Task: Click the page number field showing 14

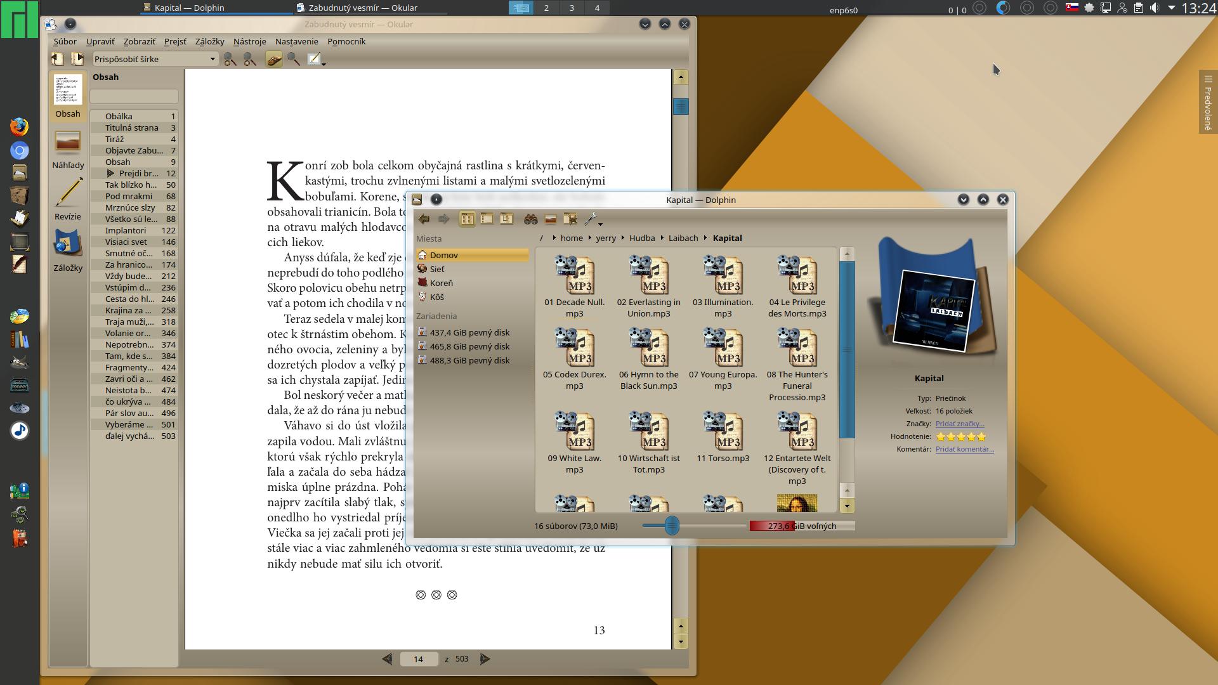Action: click(x=419, y=659)
